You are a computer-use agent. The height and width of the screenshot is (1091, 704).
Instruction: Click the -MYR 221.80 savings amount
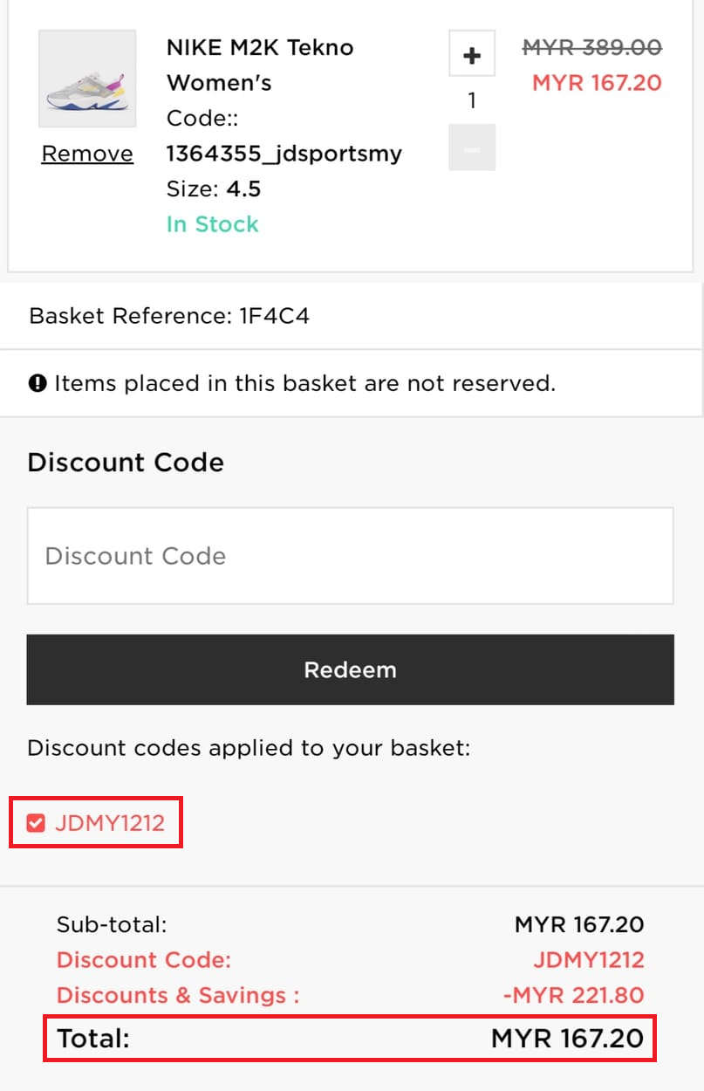point(573,995)
